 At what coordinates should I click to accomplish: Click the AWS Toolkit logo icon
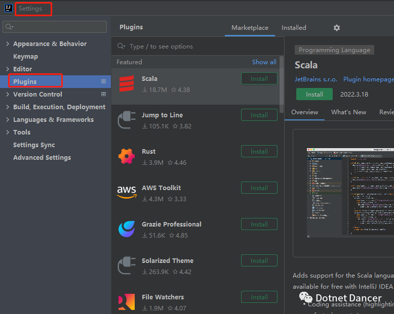[127, 192]
